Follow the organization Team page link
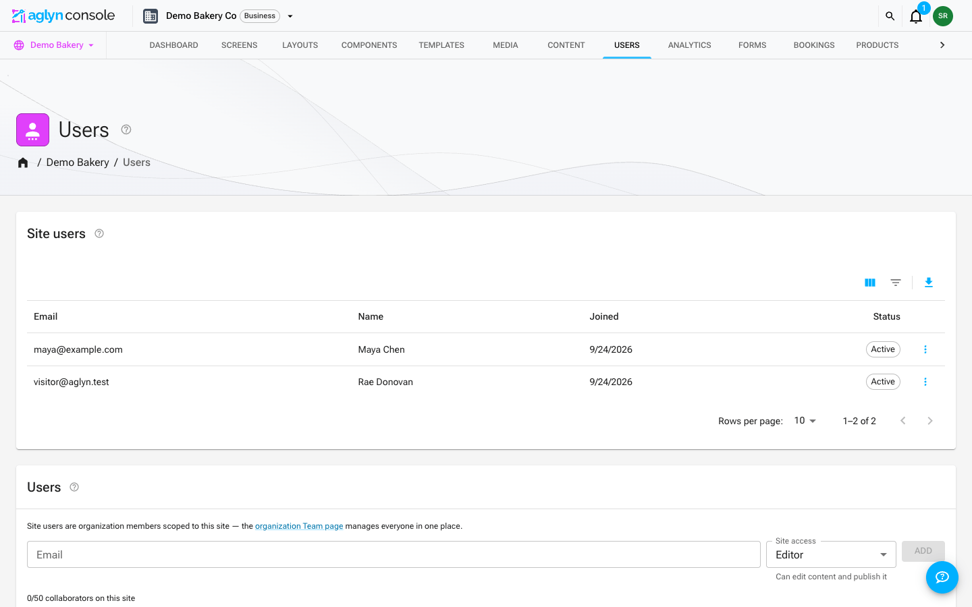Image resolution: width=972 pixels, height=607 pixels. pos(299,526)
